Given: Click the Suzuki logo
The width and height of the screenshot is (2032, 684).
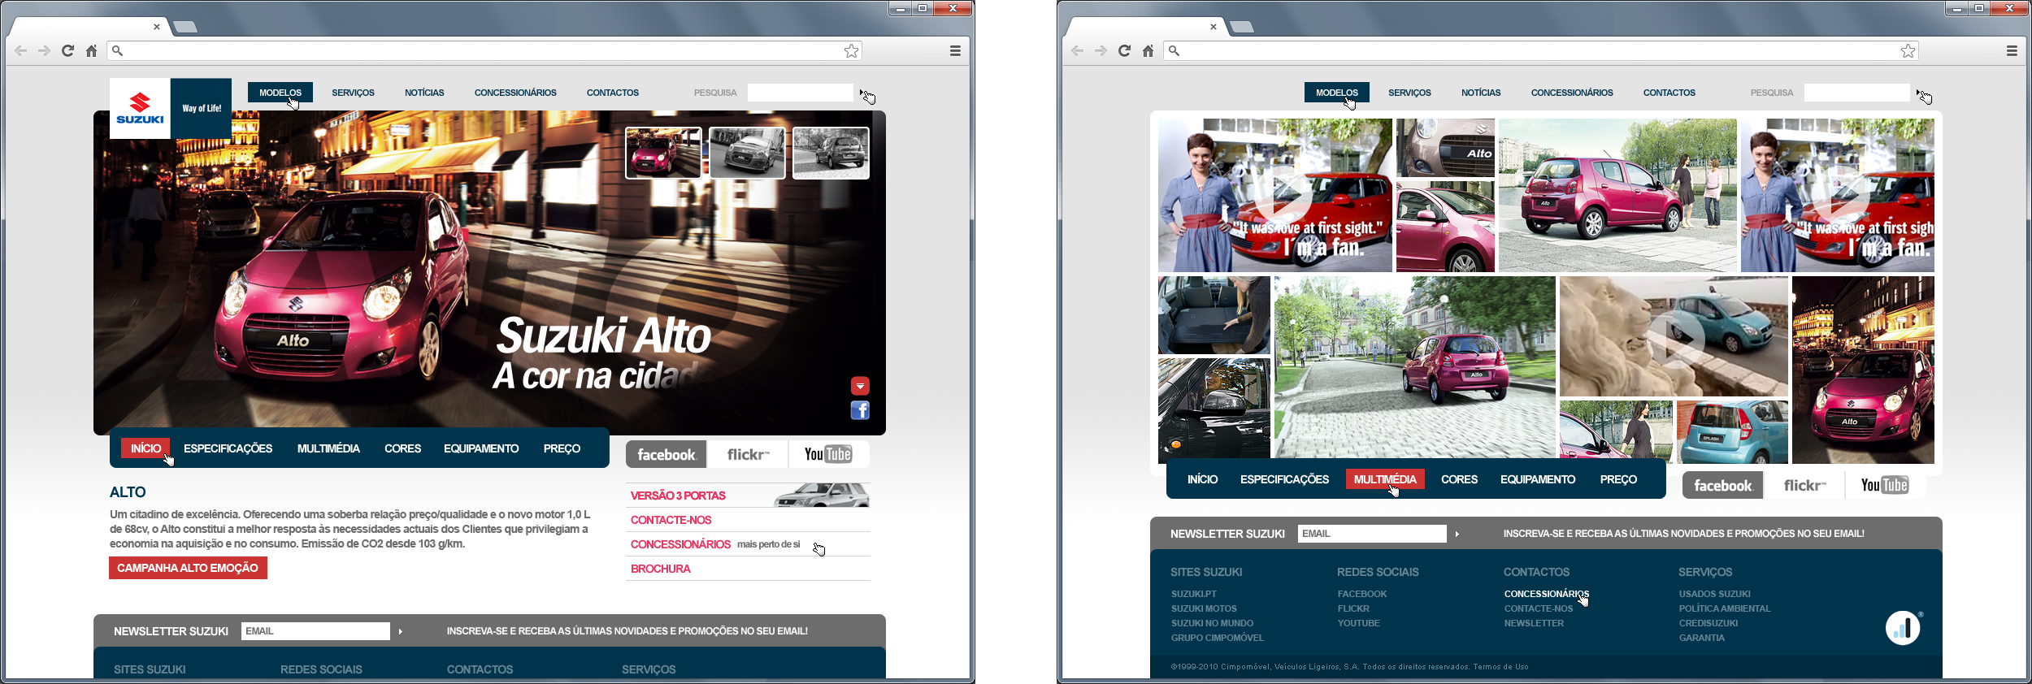Looking at the screenshot, I should point(140,108).
